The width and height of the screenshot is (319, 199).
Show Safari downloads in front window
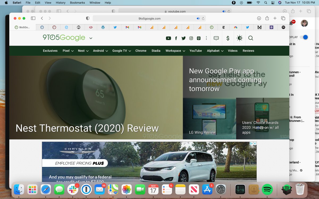point(259,18)
